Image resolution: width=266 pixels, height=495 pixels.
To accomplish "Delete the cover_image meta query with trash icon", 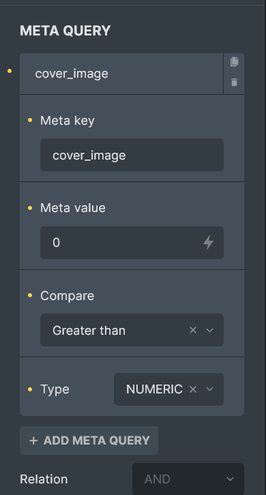I will tap(234, 82).
